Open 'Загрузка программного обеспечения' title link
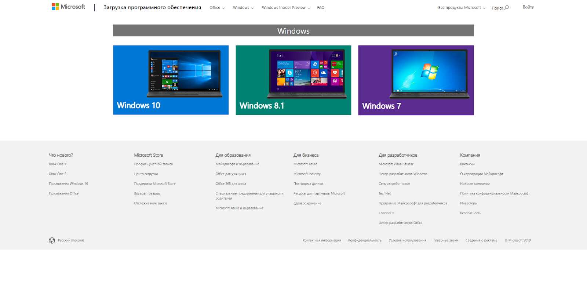Image resolution: width=587 pixels, height=298 pixels. click(152, 7)
